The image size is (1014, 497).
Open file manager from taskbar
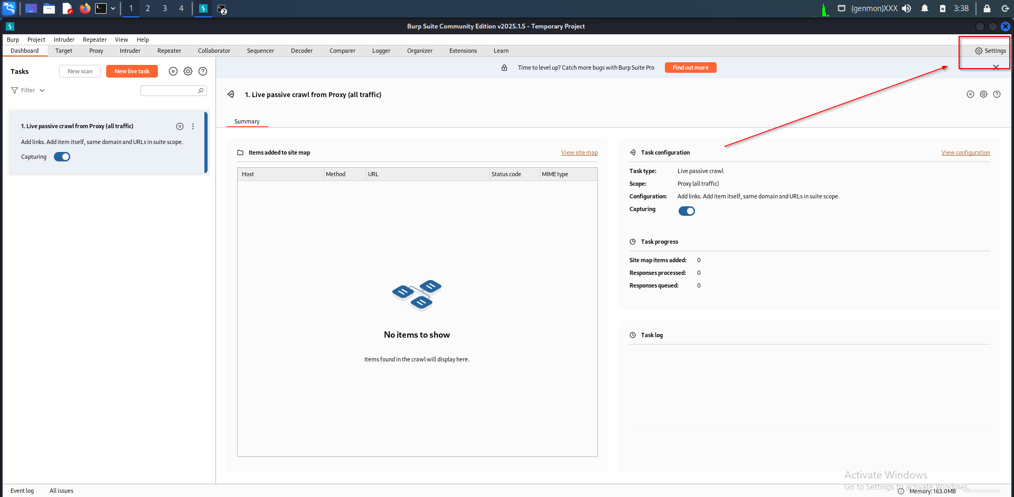[x=49, y=8]
